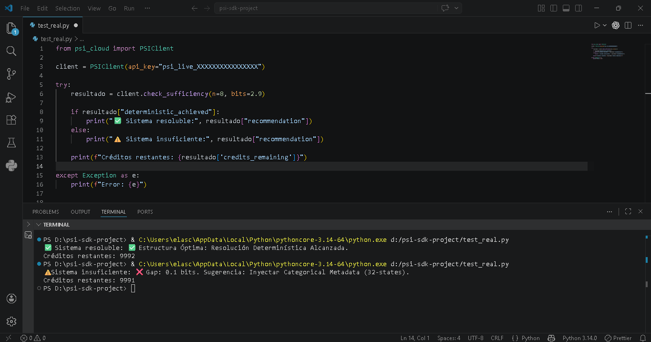
Task: Click the CRLF line ending indicator
Action: pyautogui.click(x=497, y=338)
